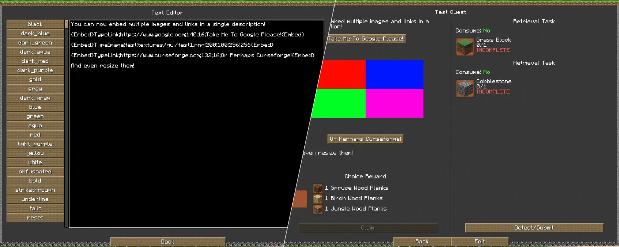Insert the black color code
Image resolution: width=619 pixels, height=247 pixels.
[35, 24]
